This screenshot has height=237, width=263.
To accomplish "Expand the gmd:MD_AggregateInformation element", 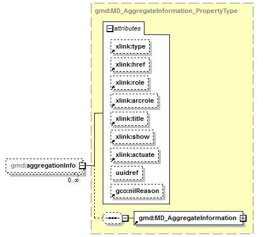I will 243,218.
